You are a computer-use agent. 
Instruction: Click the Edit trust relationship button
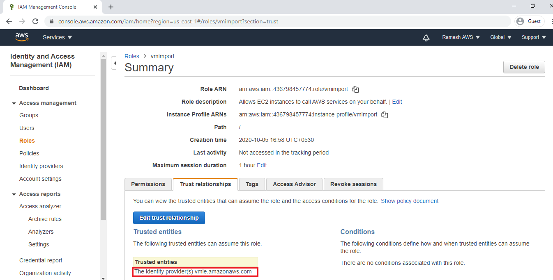(169, 218)
